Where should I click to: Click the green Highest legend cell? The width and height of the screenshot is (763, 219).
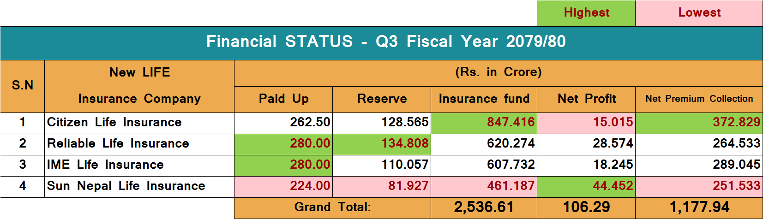tap(586, 13)
